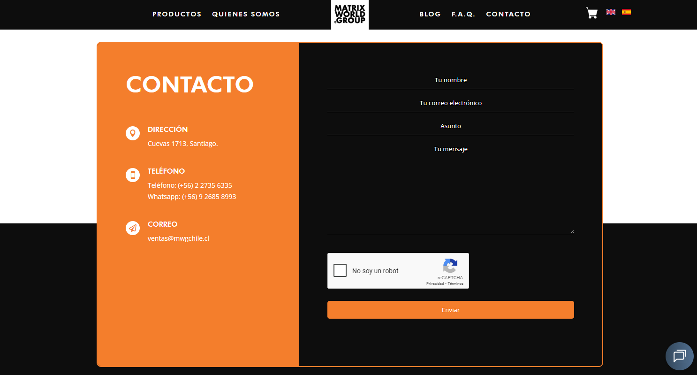Screen dimensions: 697x375
Task: Click the phone icon by Teléfono
Action: click(x=133, y=175)
